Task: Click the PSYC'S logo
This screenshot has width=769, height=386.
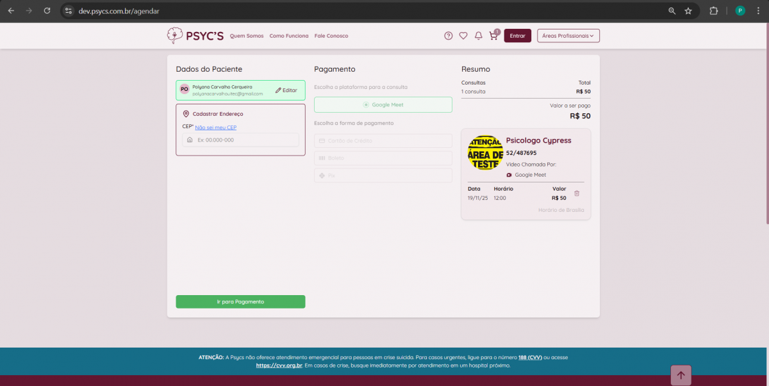Action: click(x=195, y=36)
